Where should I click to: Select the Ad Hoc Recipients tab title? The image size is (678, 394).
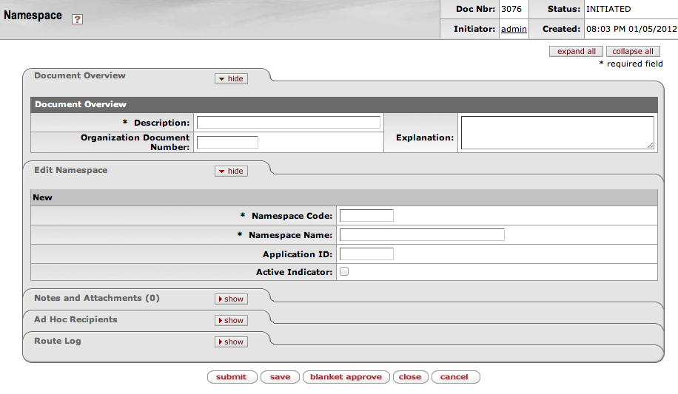[x=75, y=319]
